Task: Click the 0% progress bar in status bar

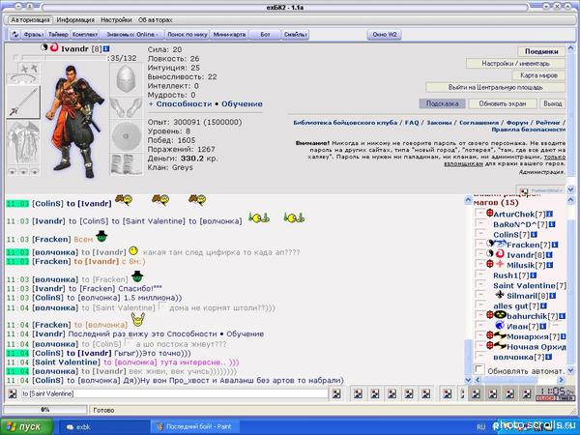Action: (44, 410)
